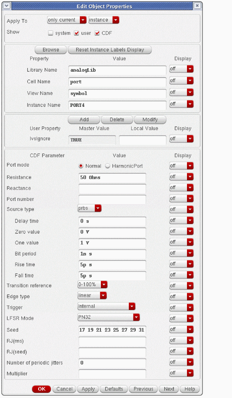Click into the Resistance value field

point(112,177)
